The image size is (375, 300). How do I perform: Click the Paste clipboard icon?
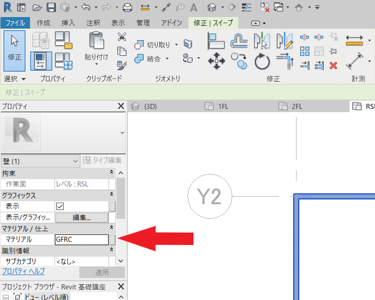coord(97,41)
